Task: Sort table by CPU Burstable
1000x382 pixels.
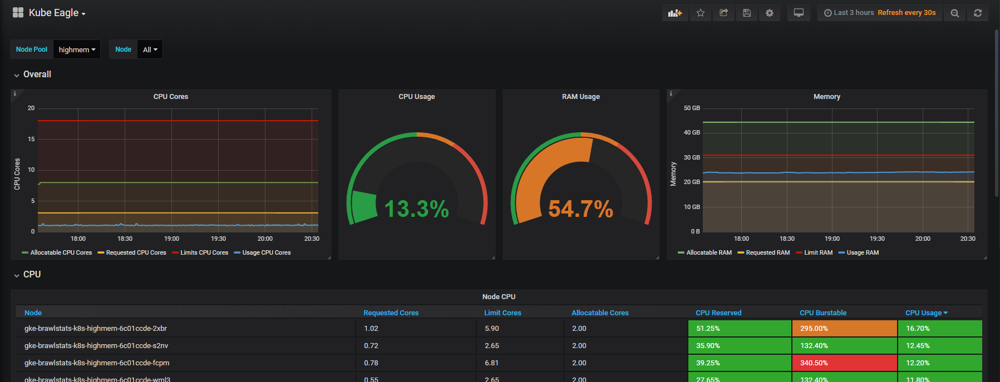Action: pos(823,313)
